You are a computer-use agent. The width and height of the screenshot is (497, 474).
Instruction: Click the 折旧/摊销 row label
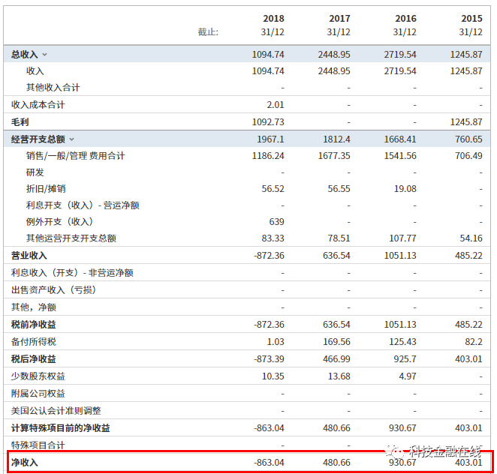(46, 189)
